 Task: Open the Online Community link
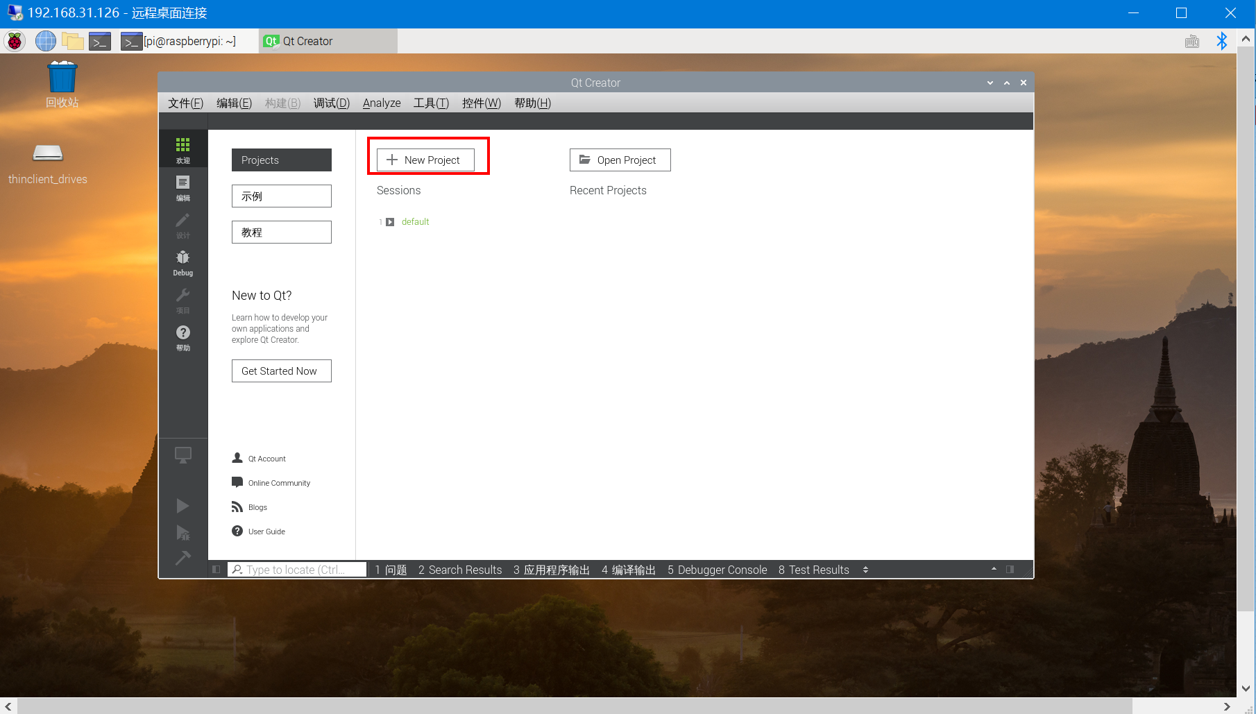tap(279, 483)
